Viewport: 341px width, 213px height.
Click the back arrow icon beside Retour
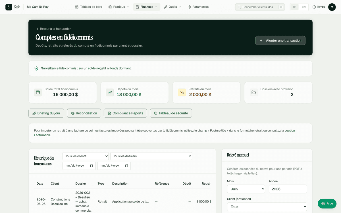[x=37, y=29]
